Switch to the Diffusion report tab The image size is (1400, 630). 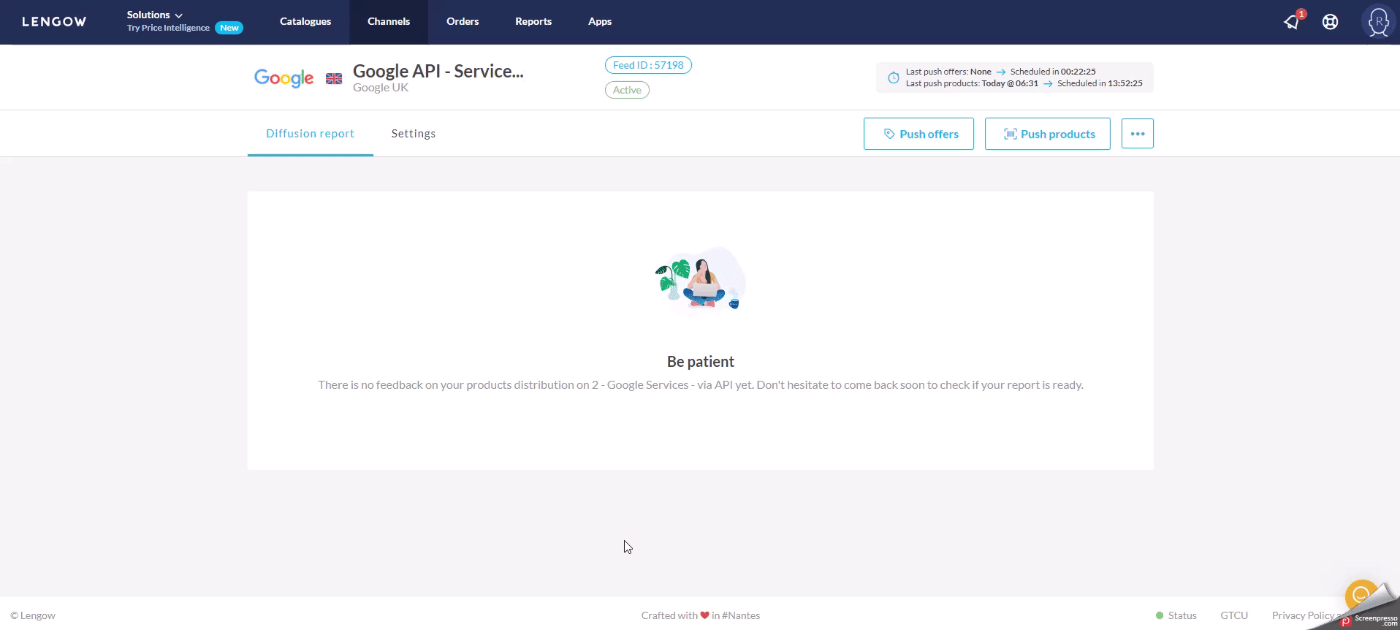311,134
